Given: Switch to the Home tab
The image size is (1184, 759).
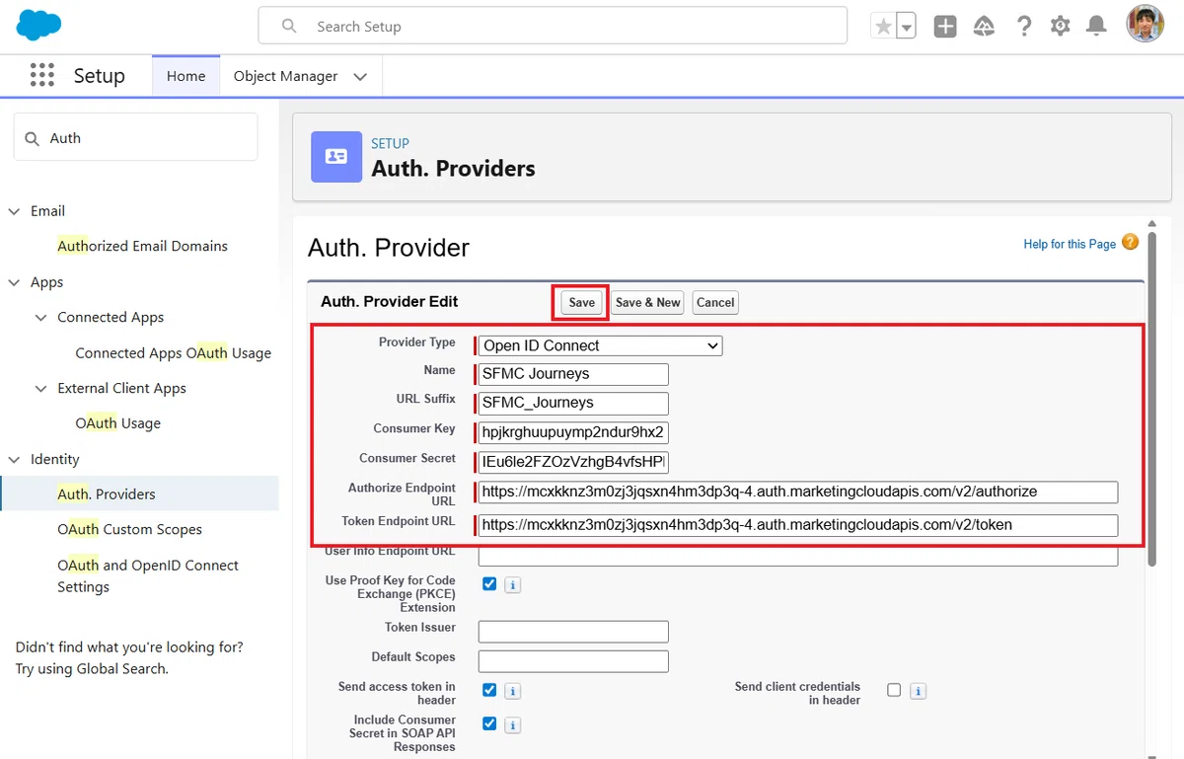Looking at the screenshot, I should [185, 76].
